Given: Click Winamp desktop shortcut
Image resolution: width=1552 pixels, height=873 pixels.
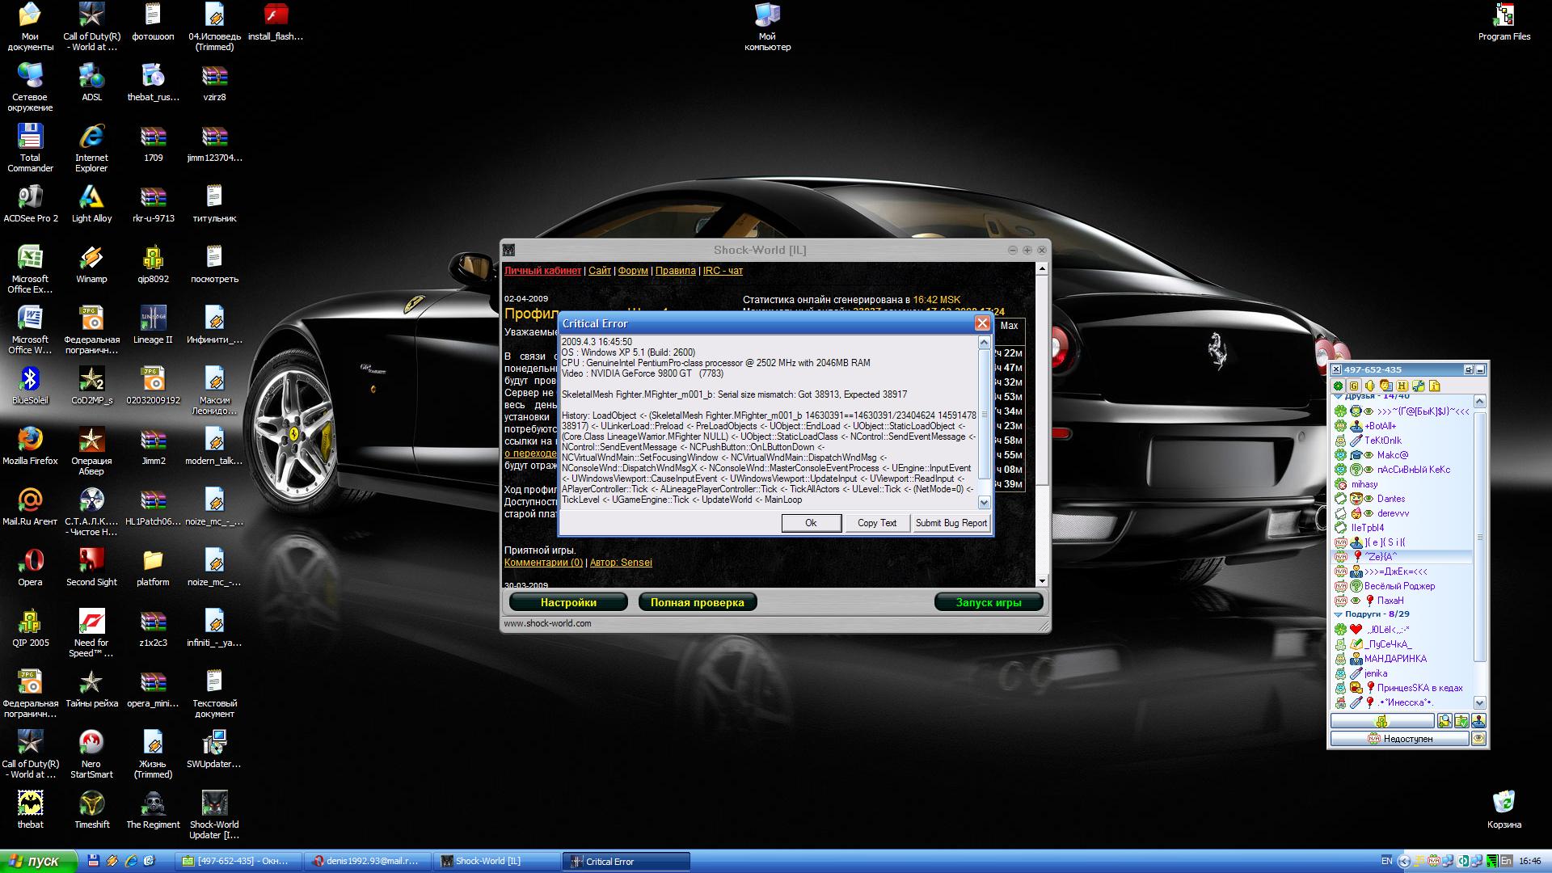Looking at the screenshot, I should click(91, 257).
